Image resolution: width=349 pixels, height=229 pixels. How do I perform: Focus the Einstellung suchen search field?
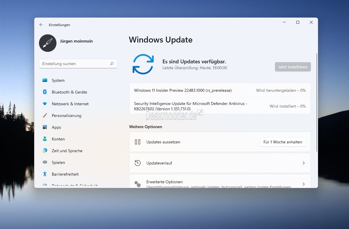tap(78, 64)
